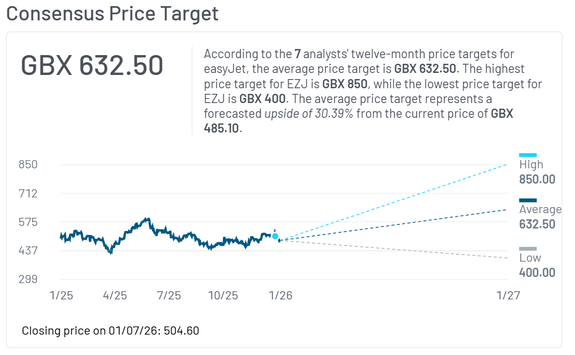
Task: Click the Low legend gray bar
Action: tap(528, 248)
